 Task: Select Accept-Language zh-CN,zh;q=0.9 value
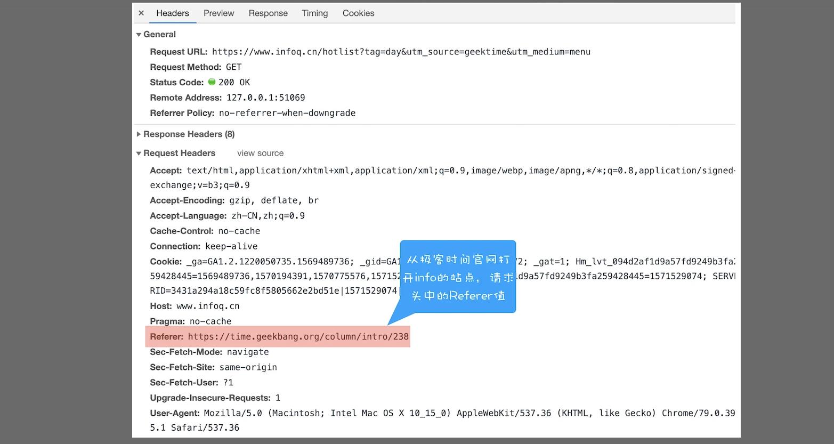click(x=268, y=216)
